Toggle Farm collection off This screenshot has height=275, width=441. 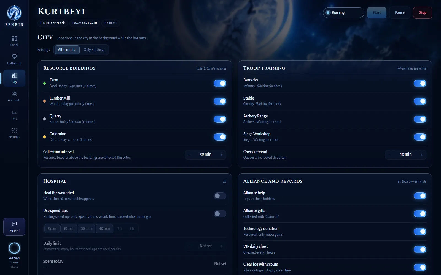(x=220, y=83)
